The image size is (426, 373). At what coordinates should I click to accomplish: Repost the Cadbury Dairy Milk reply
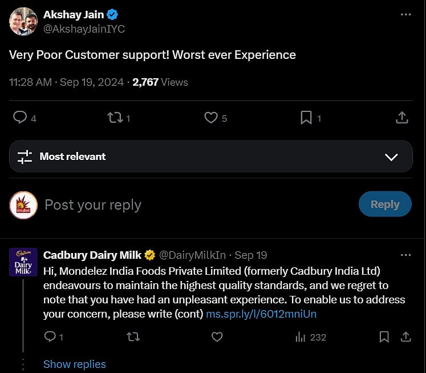[133, 337]
